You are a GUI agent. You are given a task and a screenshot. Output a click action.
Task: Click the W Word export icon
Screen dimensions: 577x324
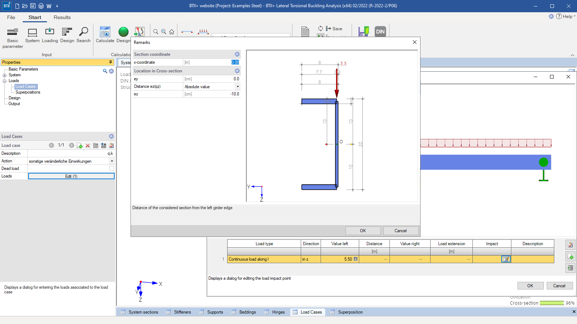tap(49, 6)
